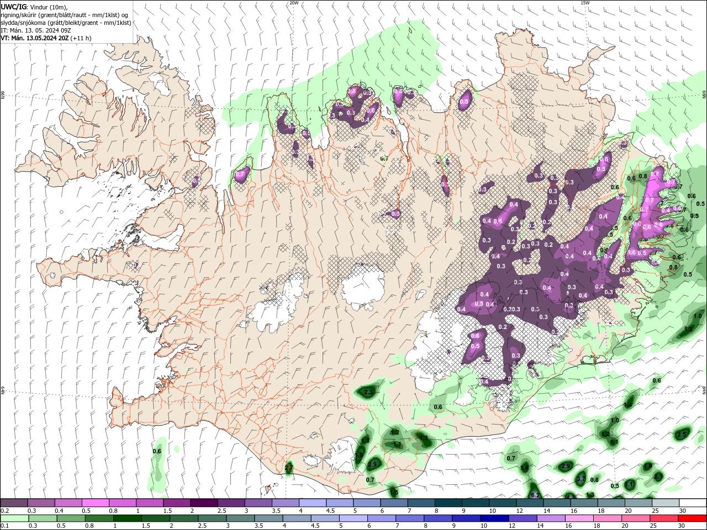Select the snow legend 30 mm white swatch
The height and width of the screenshot is (530, 707).
(x=693, y=503)
